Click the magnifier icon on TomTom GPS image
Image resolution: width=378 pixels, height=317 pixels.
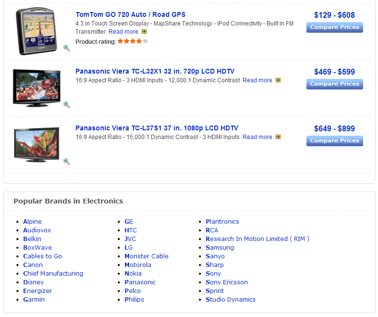(67, 48)
